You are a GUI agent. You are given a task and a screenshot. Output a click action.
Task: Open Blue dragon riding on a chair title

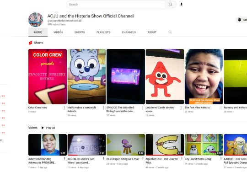point(123,159)
